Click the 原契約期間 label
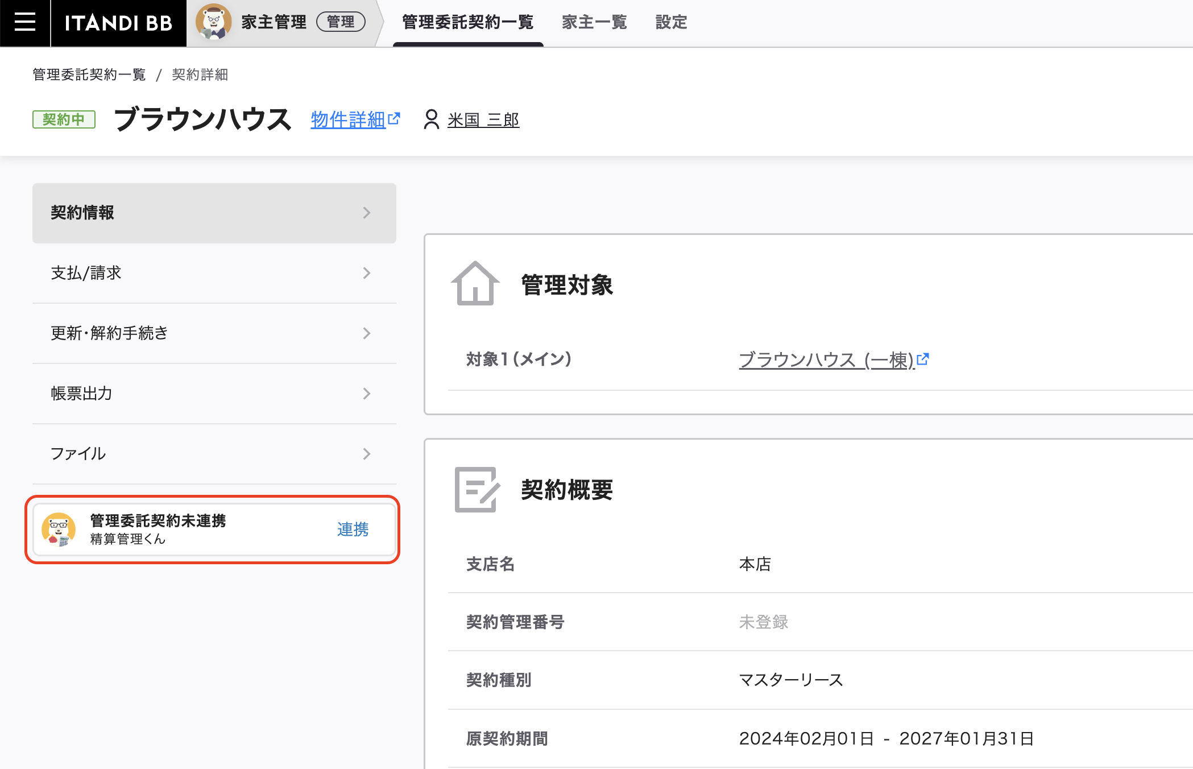This screenshot has height=769, width=1193. pyautogui.click(x=507, y=739)
